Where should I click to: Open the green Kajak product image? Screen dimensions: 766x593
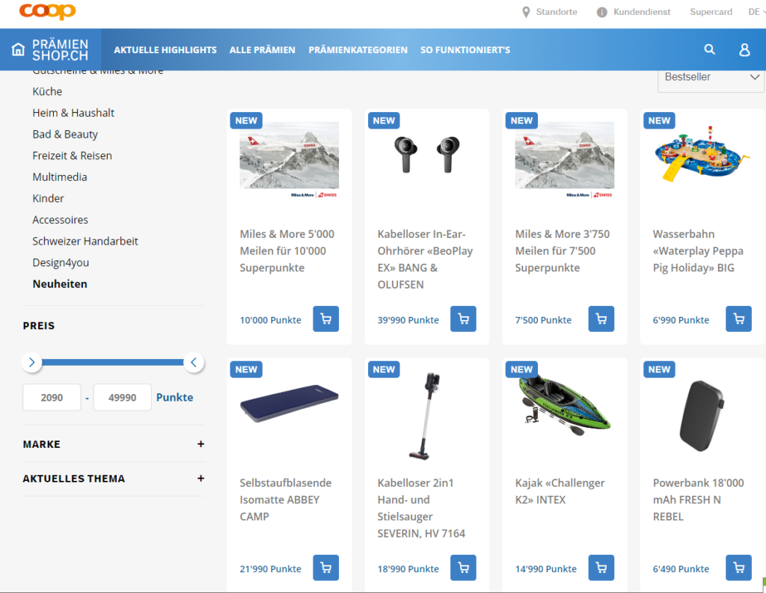click(x=565, y=405)
